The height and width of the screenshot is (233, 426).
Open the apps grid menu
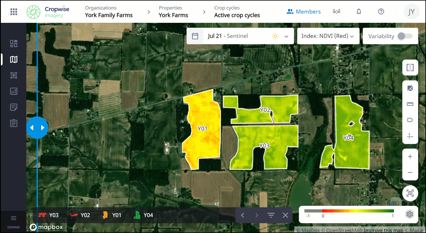pos(14,12)
